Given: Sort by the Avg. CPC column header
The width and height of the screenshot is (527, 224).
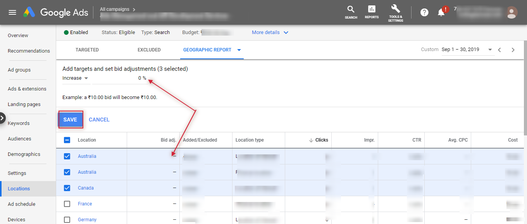Looking at the screenshot, I should click(458, 140).
